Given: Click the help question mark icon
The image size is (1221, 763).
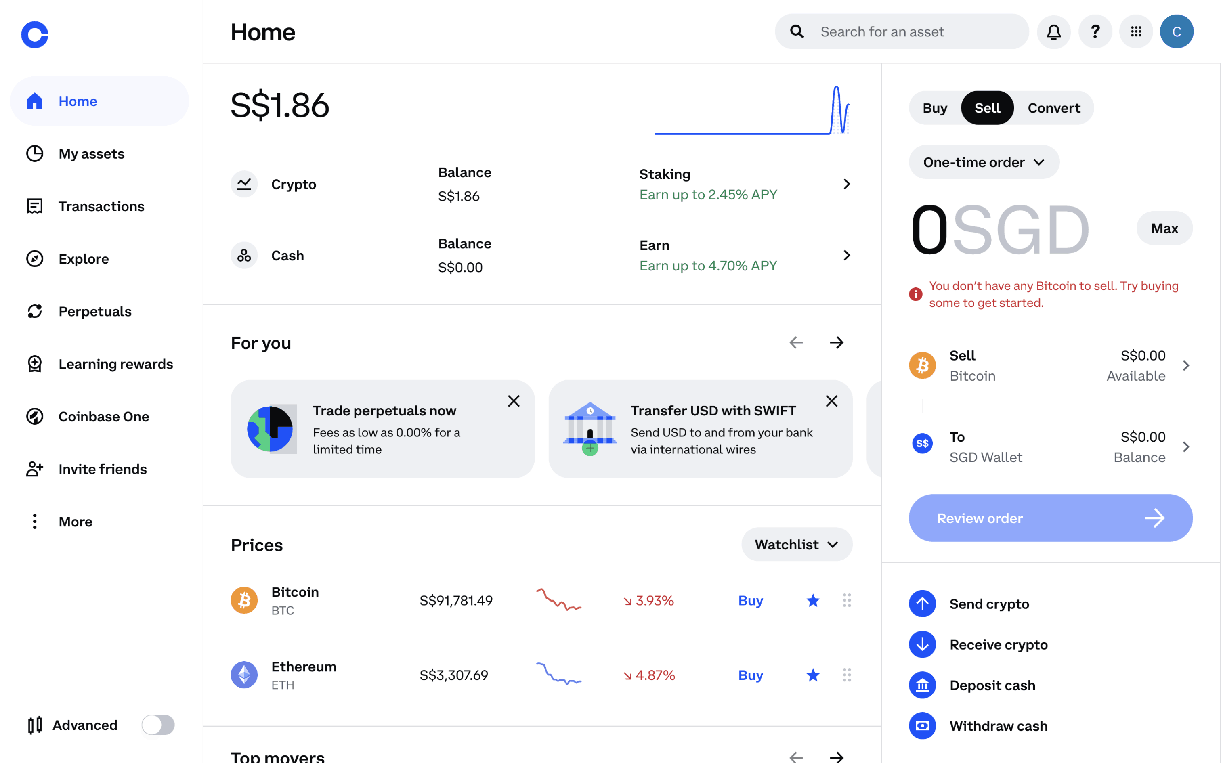Looking at the screenshot, I should point(1095,32).
